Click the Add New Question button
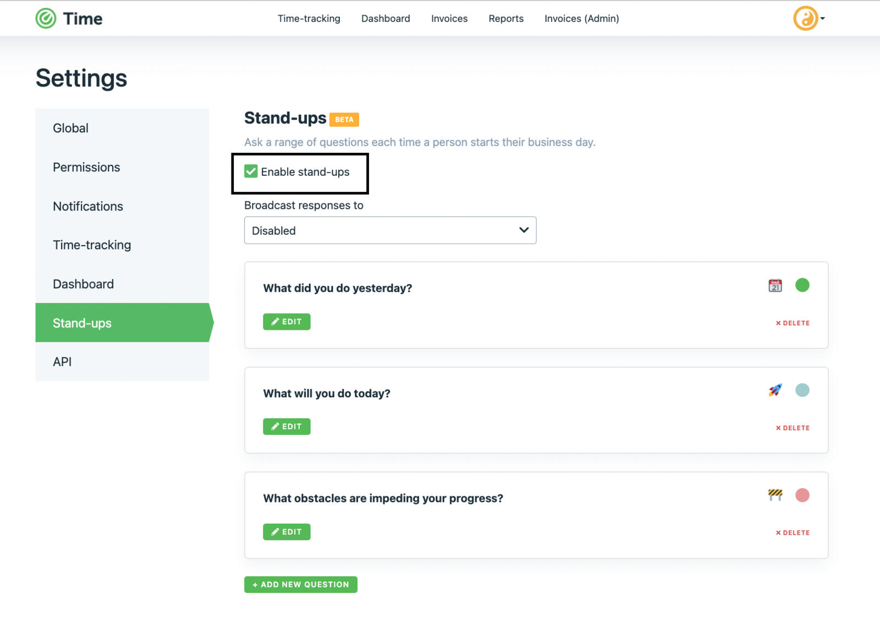The height and width of the screenshot is (631, 880). coord(300,584)
